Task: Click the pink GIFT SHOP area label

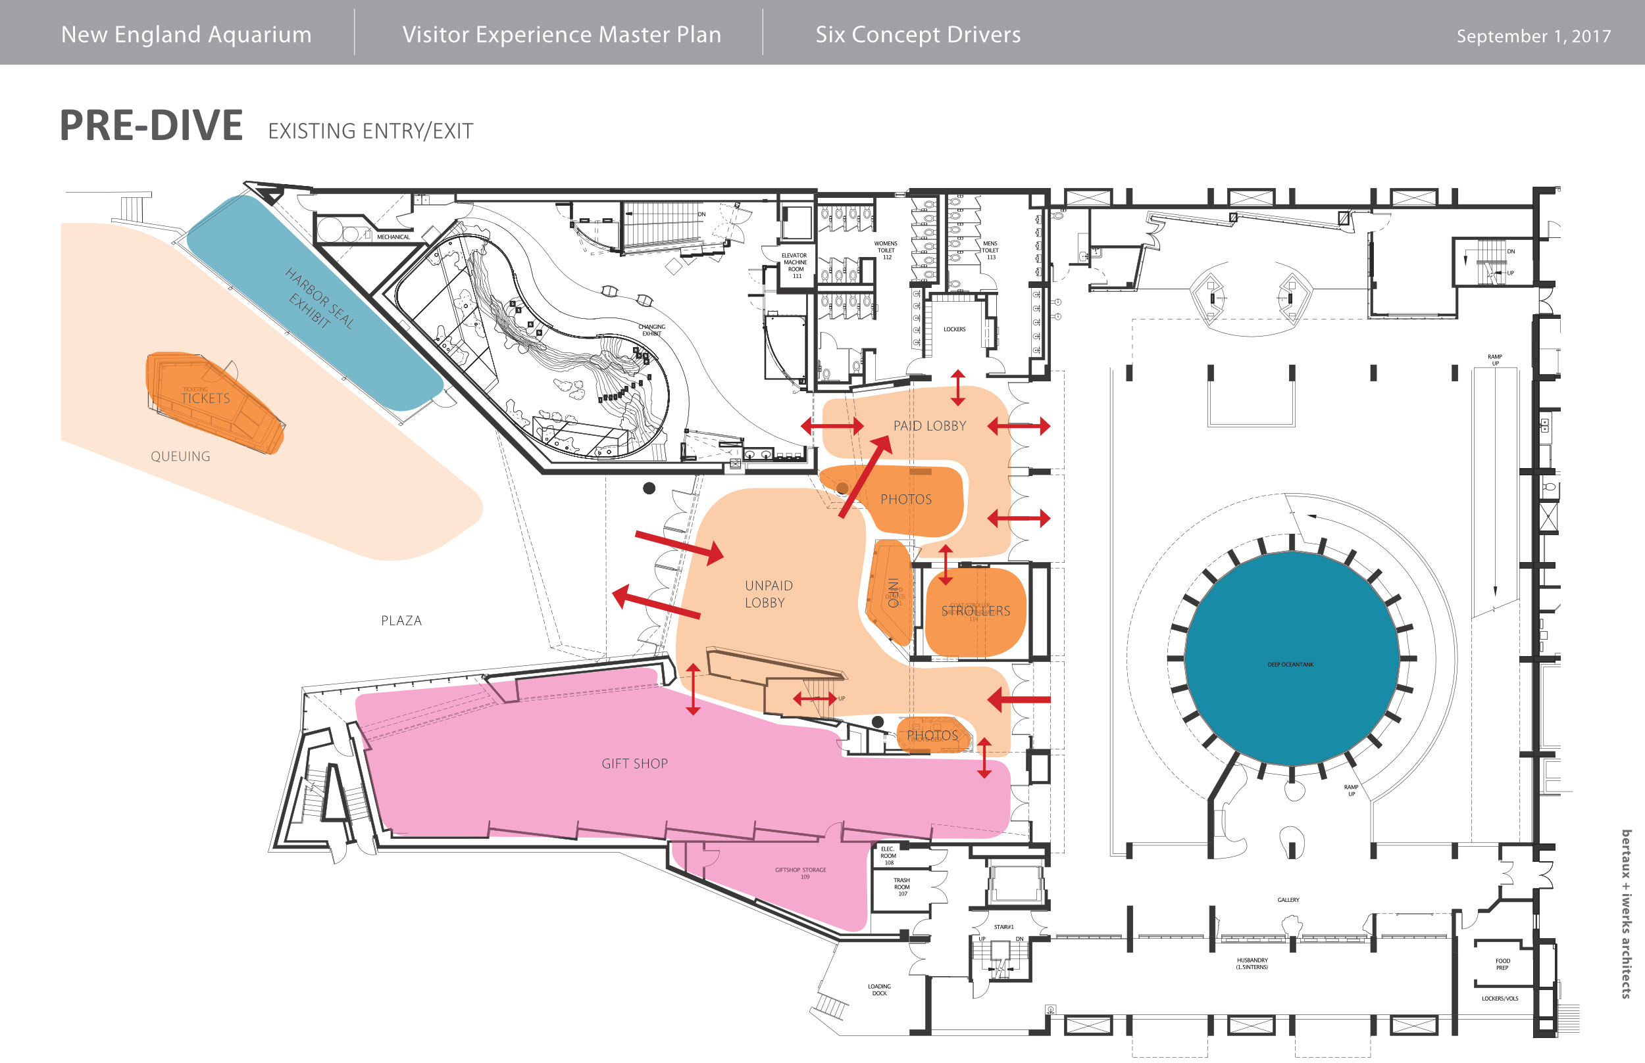Action: [x=634, y=763]
